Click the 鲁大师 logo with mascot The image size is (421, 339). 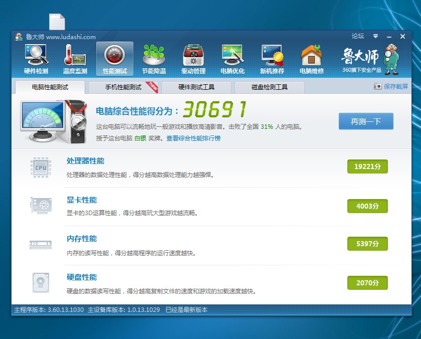pyautogui.click(x=370, y=59)
